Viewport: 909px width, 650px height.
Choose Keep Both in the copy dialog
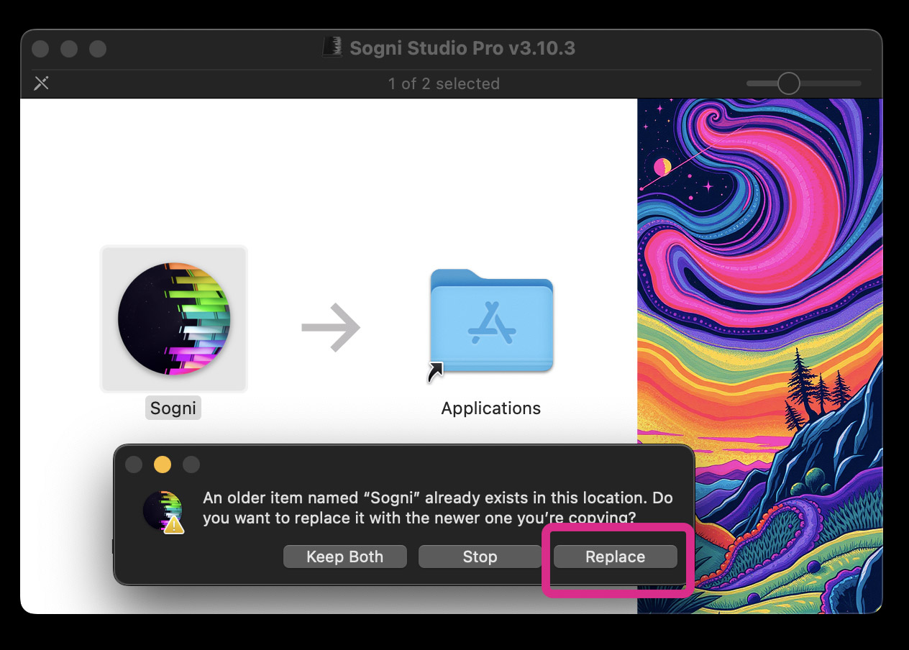tap(344, 557)
